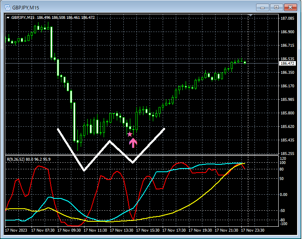Viewport: 302px width, 239px height.
Task: Click the 186.715 price scale value
Action: (287, 45)
